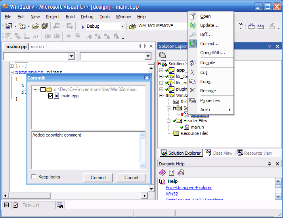Image resolution: width=283 pixels, height=218 pixels.
Task: Click the Save All toolbar icon
Action: pyautogui.click(x=44, y=26)
